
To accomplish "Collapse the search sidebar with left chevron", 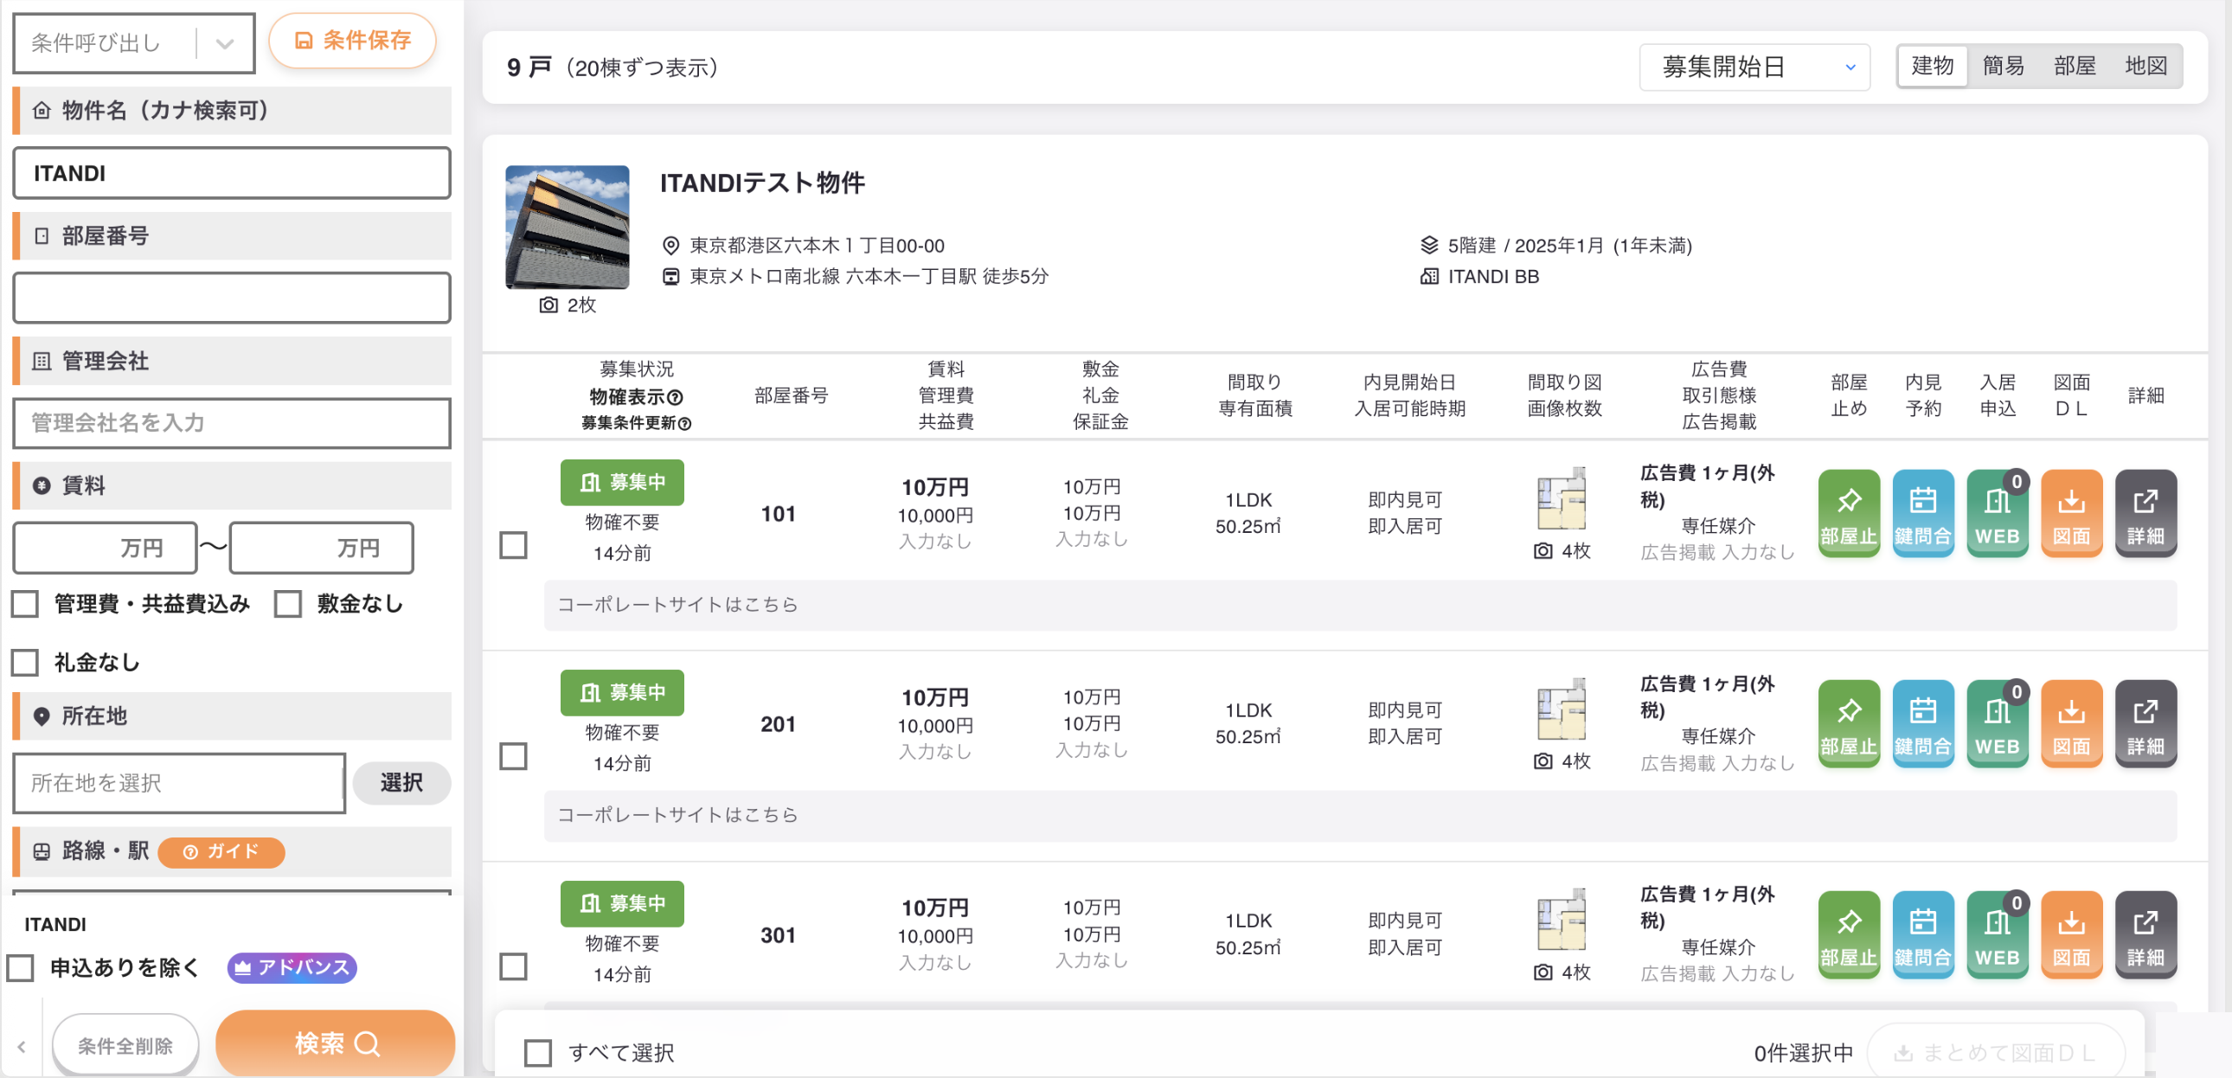I will pyautogui.click(x=22, y=1046).
